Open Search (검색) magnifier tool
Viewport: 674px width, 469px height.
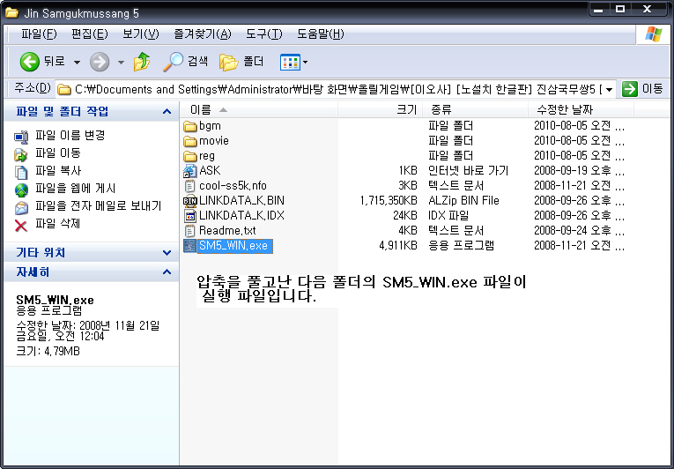(185, 62)
